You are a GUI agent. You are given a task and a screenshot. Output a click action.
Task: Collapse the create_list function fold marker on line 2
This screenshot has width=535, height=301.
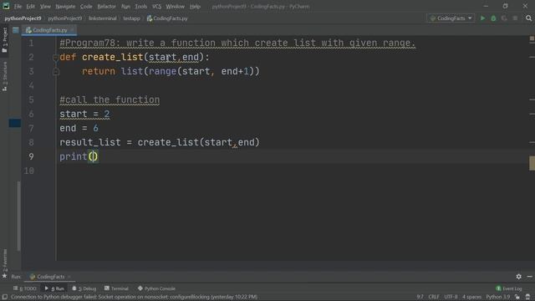pyautogui.click(x=56, y=58)
